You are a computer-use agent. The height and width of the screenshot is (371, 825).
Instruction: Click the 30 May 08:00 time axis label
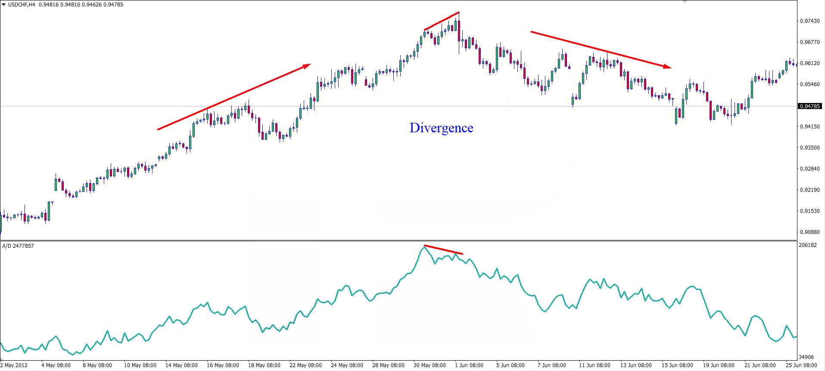pos(430,365)
